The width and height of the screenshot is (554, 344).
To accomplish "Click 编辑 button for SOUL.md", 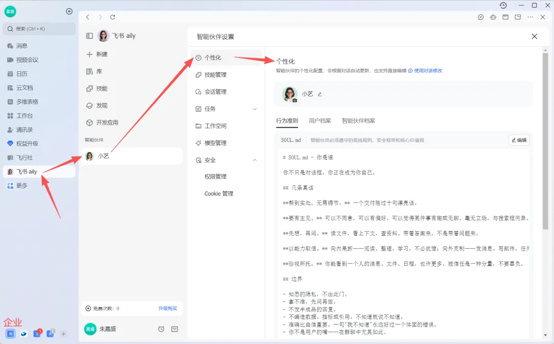I will (x=519, y=140).
